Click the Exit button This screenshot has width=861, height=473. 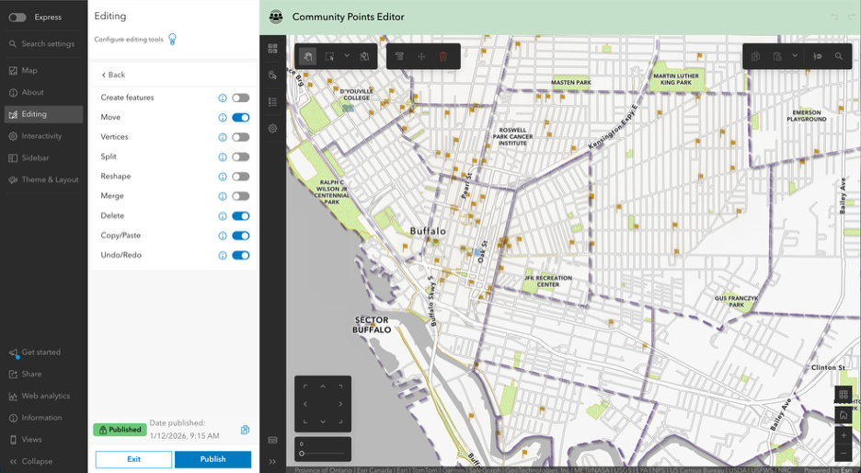point(133,459)
